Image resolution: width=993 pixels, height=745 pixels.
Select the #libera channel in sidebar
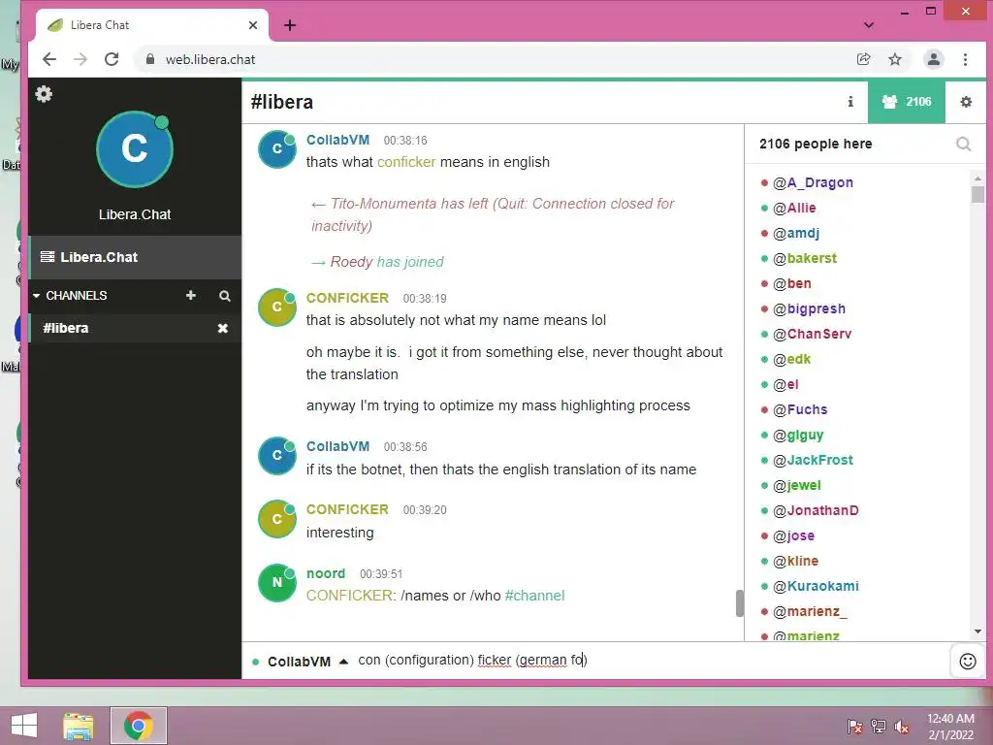pyautogui.click(x=135, y=328)
